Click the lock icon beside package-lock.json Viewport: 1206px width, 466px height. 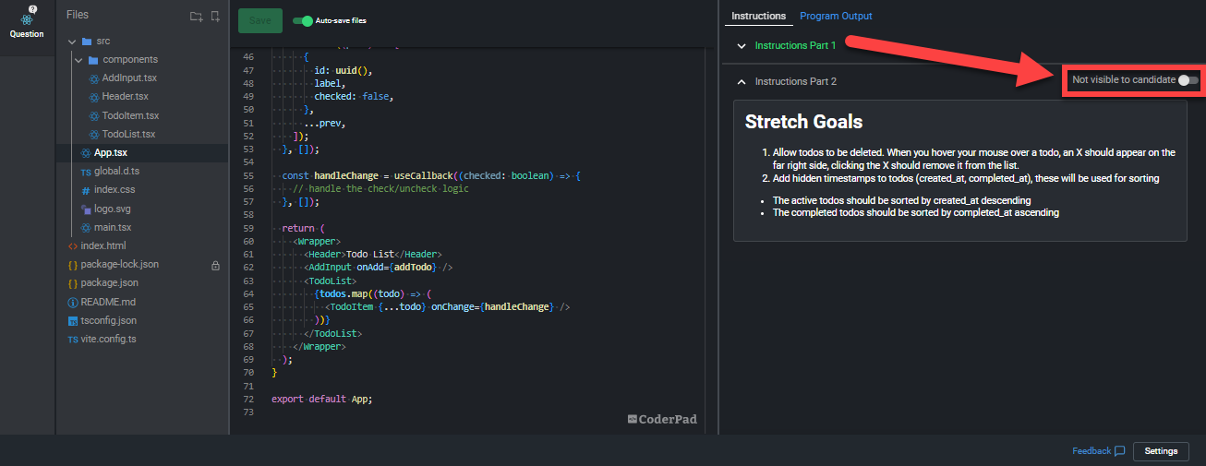click(x=215, y=265)
